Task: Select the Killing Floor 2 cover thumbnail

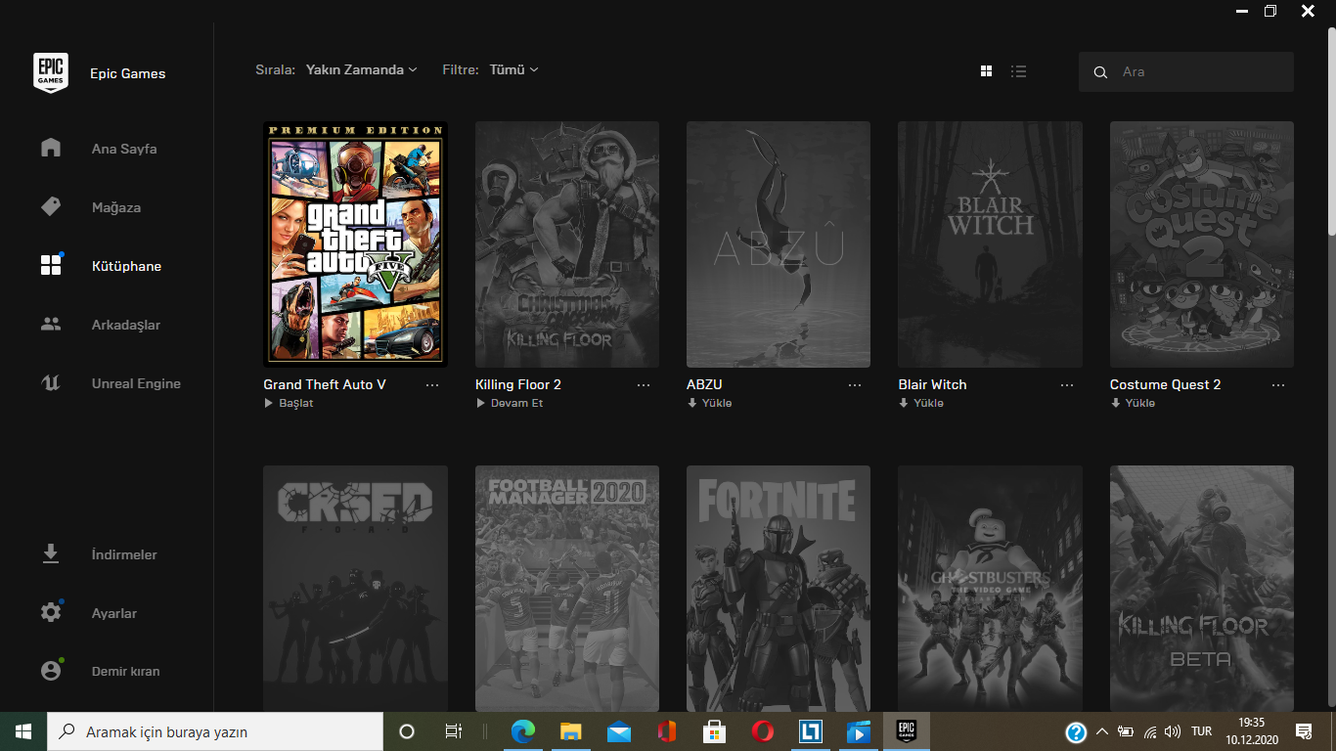Action: pos(567,244)
